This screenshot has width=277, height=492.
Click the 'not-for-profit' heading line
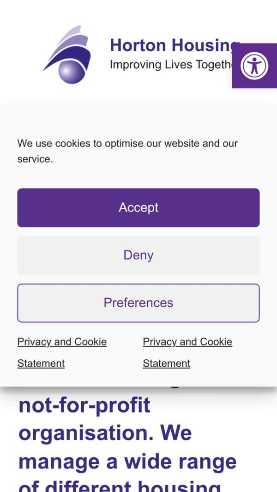84,406
